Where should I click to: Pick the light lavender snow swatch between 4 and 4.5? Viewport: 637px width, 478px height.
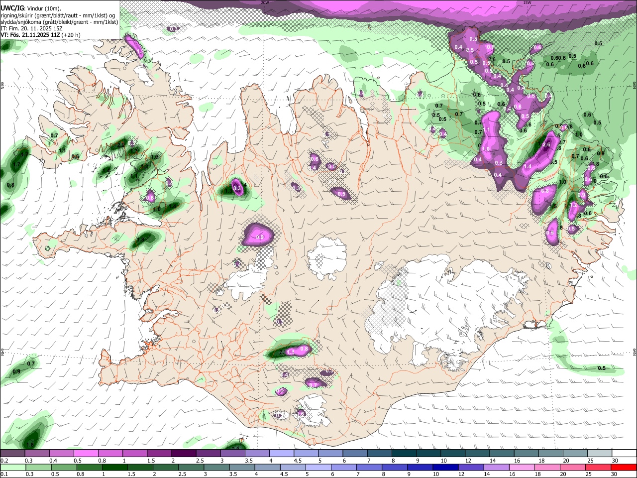[282, 454]
